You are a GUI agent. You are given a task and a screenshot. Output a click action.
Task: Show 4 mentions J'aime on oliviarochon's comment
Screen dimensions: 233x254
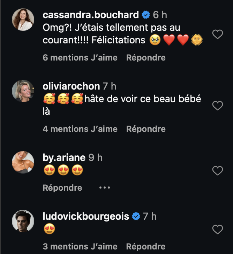pyautogui.click(x=80, y=129)
